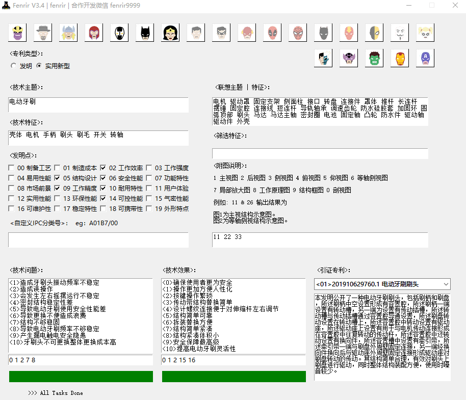This screenshot has height=400, width=466.
Task: Click the Iron Man icon button
Action: (400, 59)
